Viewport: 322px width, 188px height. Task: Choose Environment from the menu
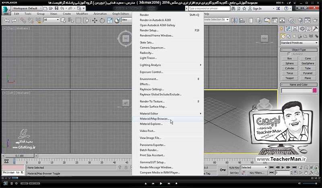[x=168, y=79]
